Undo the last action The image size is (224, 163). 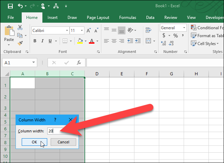tap(20, 6)
